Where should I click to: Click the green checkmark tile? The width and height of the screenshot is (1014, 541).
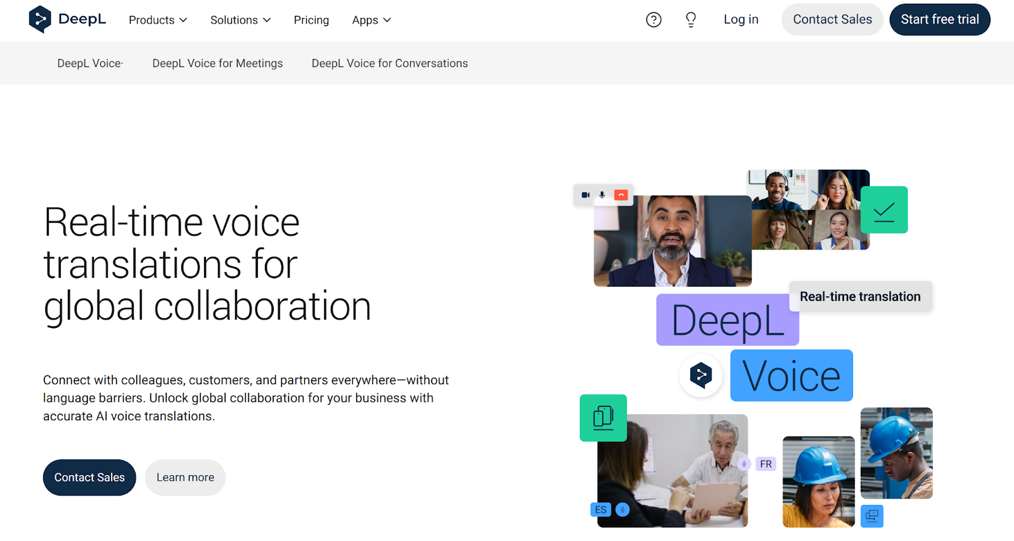884,210
